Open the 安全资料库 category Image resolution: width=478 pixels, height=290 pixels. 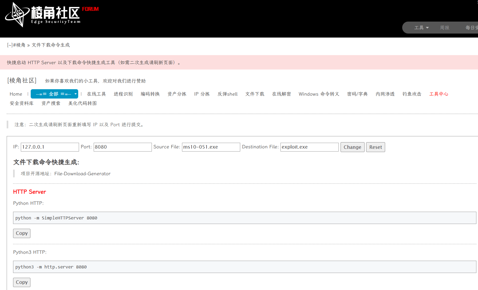(22, 103)
